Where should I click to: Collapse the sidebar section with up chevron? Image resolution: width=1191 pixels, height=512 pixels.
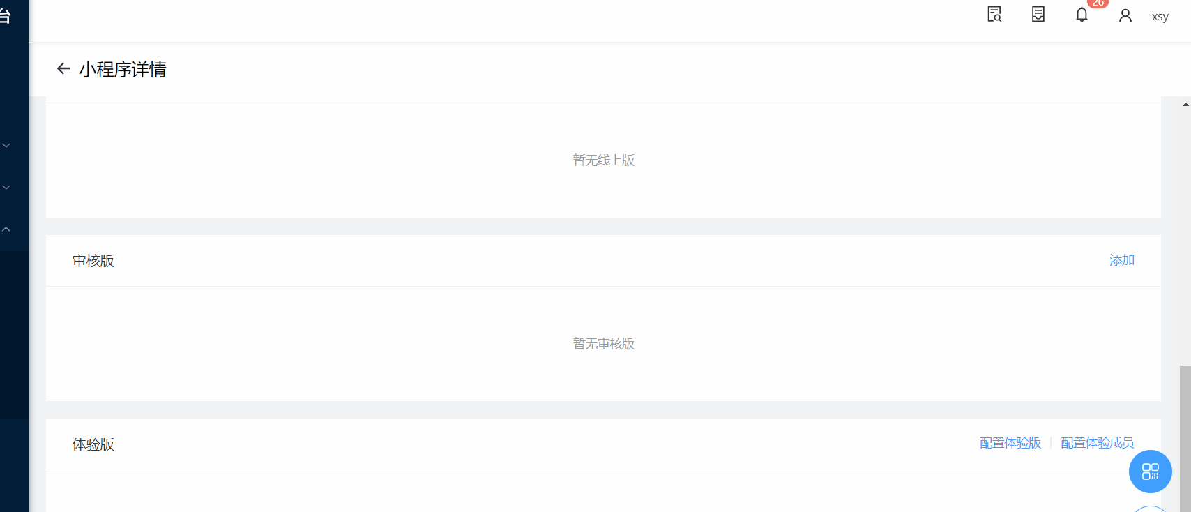click(x=6, y=229)
